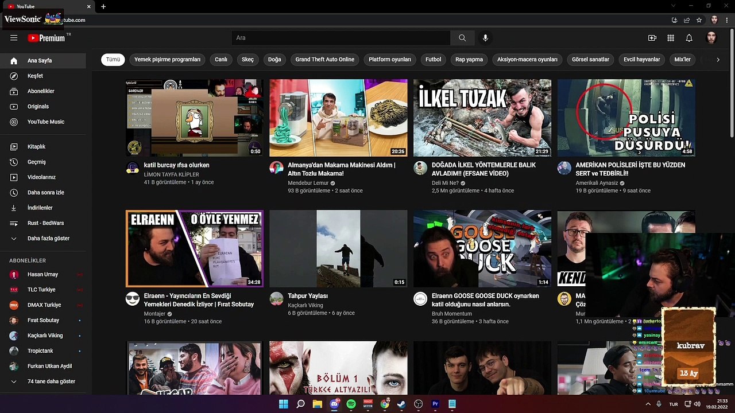Screen dimensions: 735x413
Task: Open the YouTube apps grid icon
Action: [671, 38]
